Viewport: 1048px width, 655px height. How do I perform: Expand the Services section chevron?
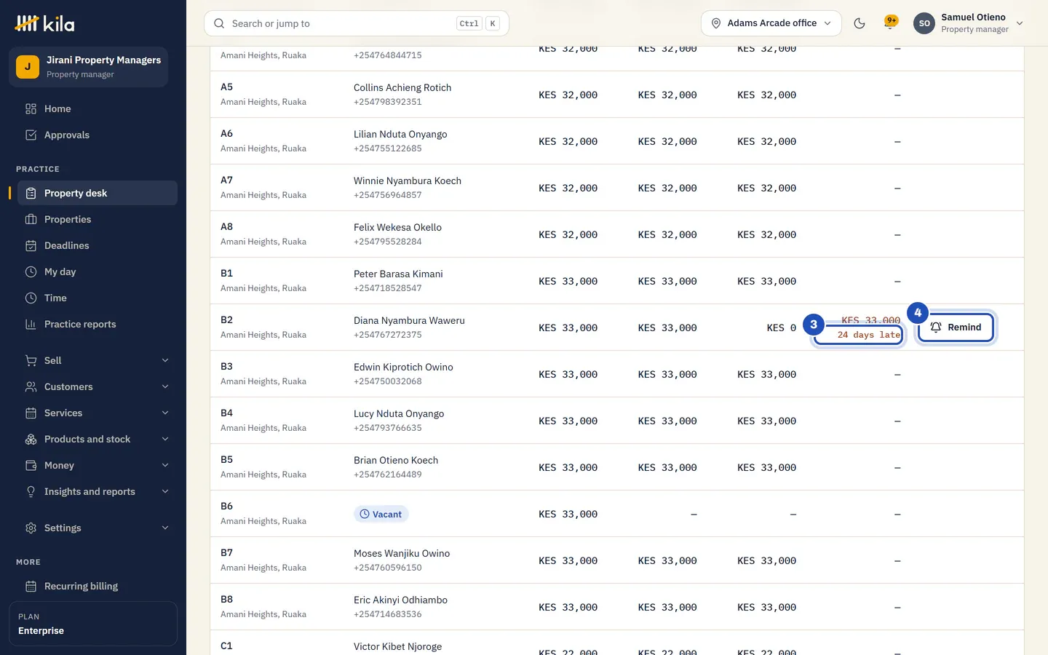tap(165, 413)
